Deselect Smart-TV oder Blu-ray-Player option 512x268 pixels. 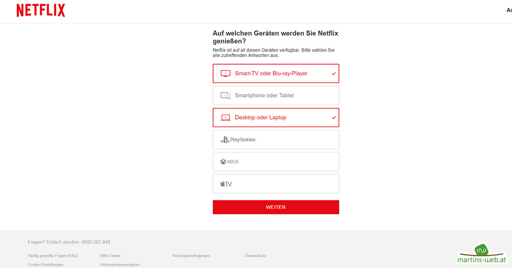[276, 74]
